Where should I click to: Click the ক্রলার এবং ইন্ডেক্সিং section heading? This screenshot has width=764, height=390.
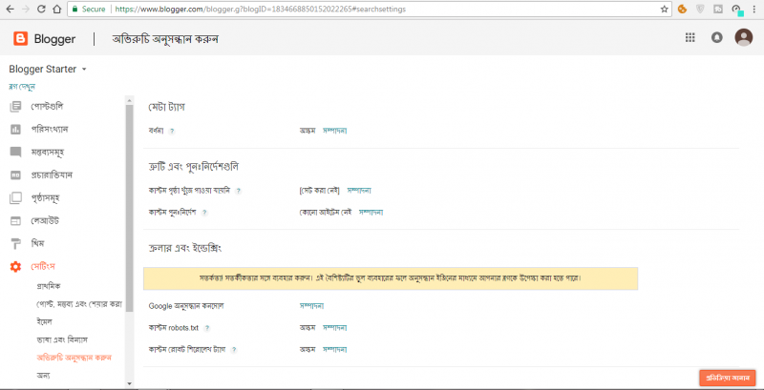185,249
